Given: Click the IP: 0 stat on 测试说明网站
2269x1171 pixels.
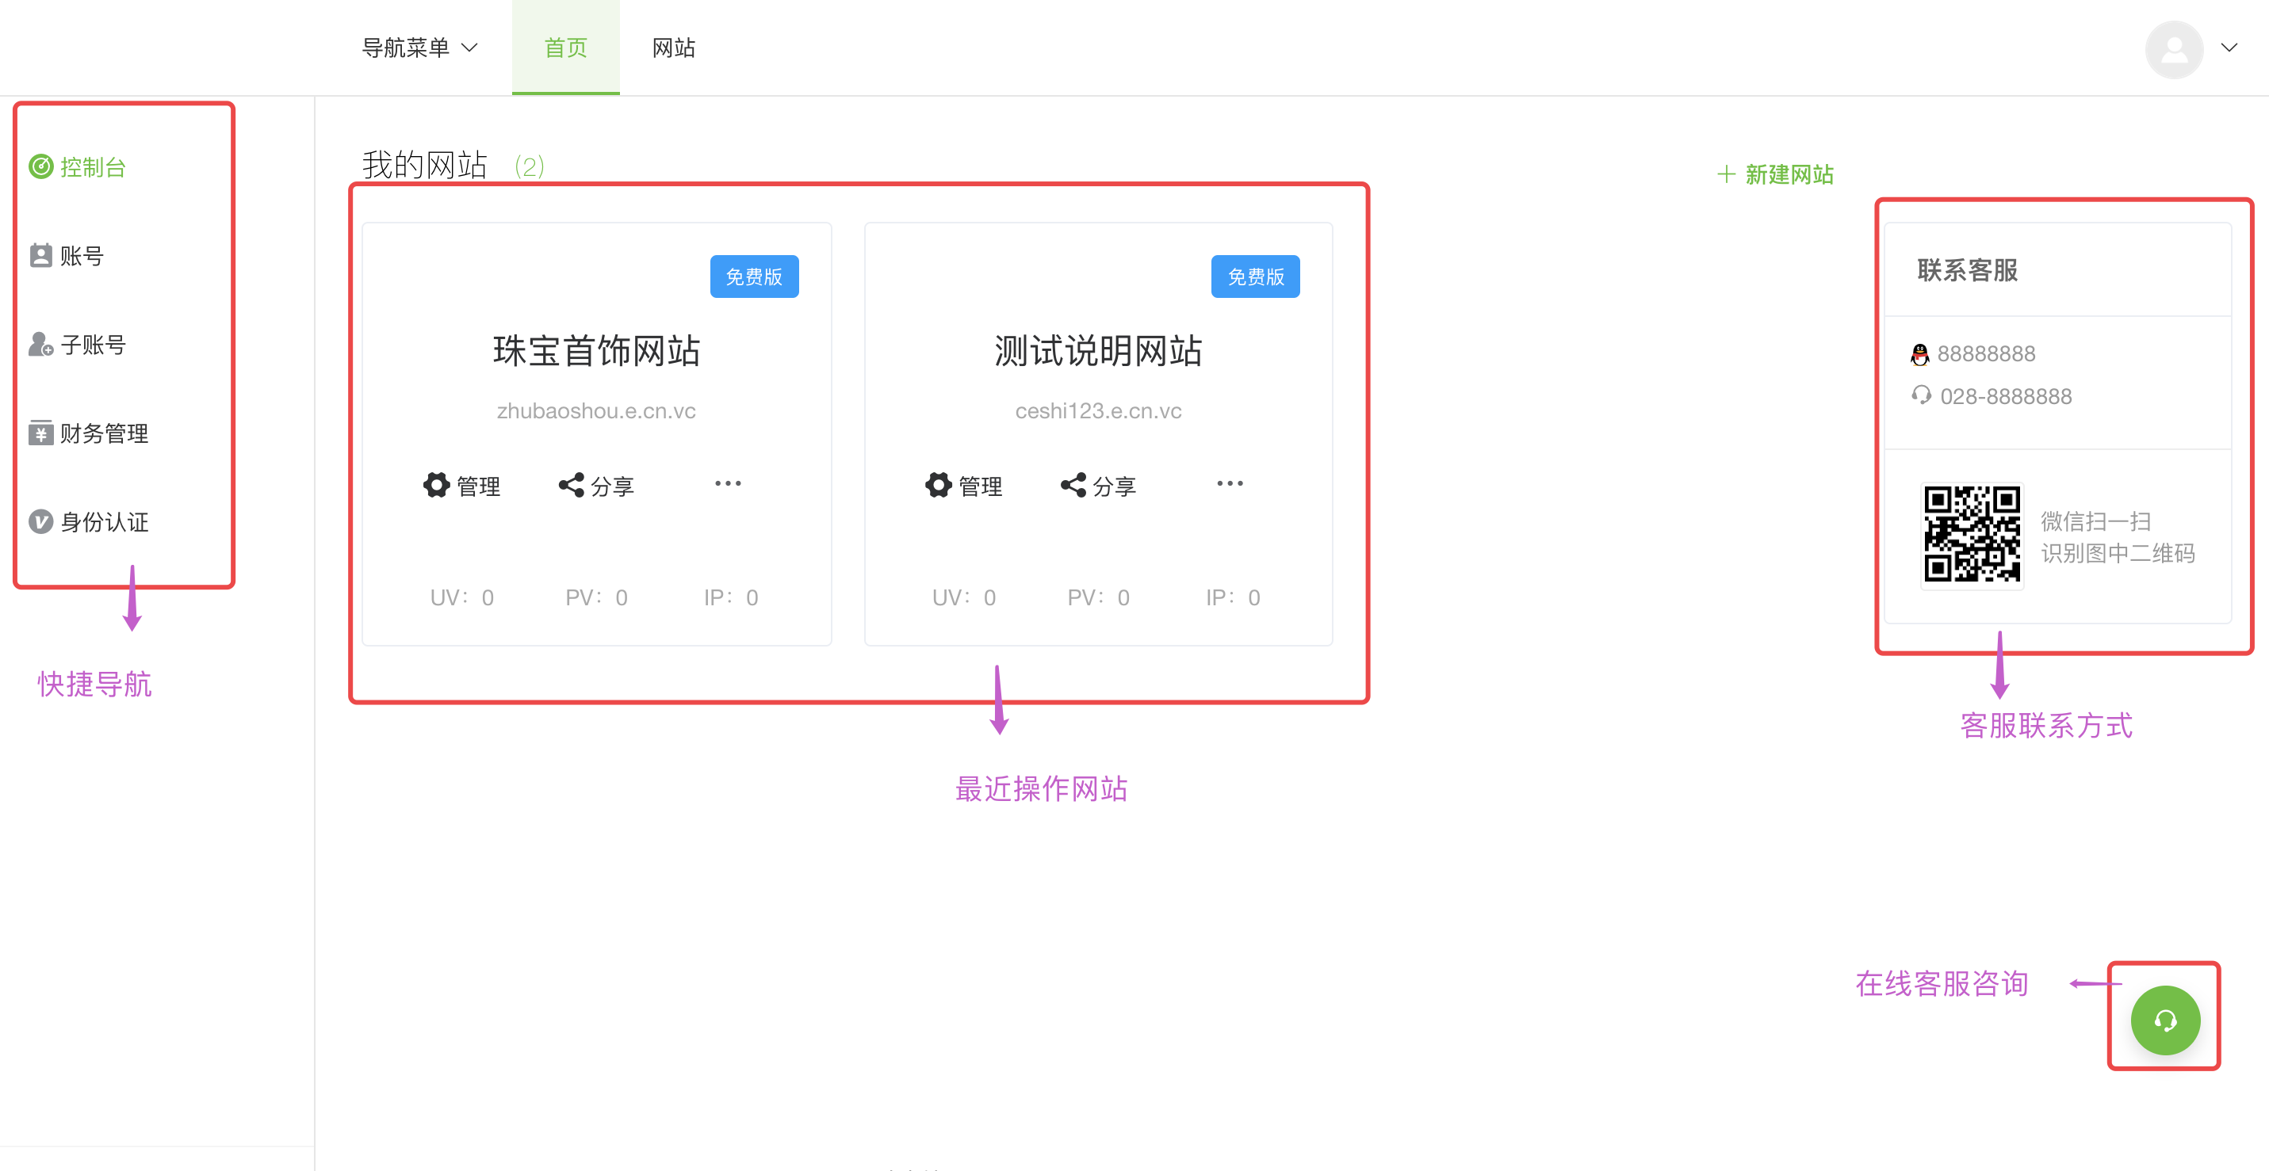Looking at the screenshot, I should 1233,598.
